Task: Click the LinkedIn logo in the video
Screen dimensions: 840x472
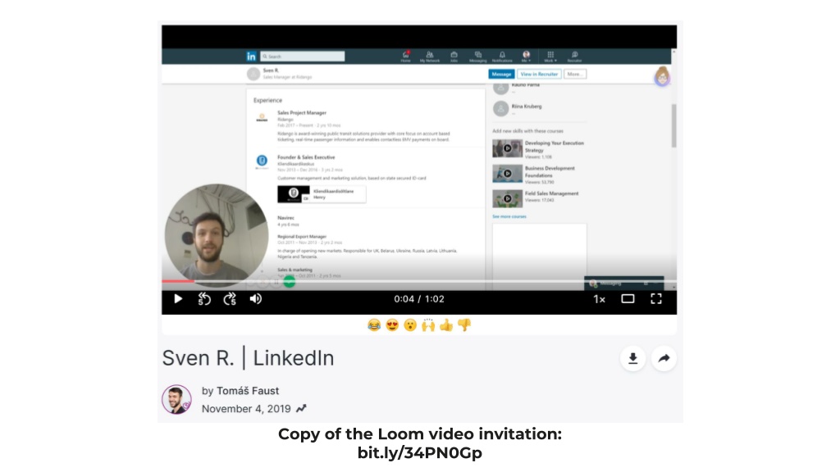Action: (x=251, y=57)
